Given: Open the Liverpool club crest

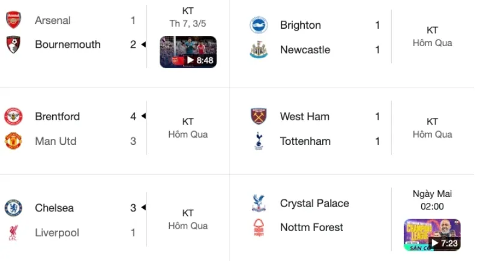Looking at the screenshot, I should (13, 233).
